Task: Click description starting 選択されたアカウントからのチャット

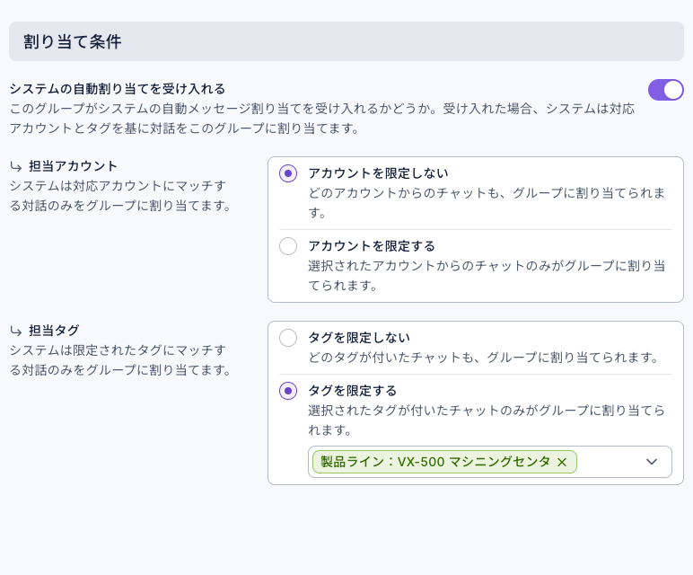Action: 487,276
